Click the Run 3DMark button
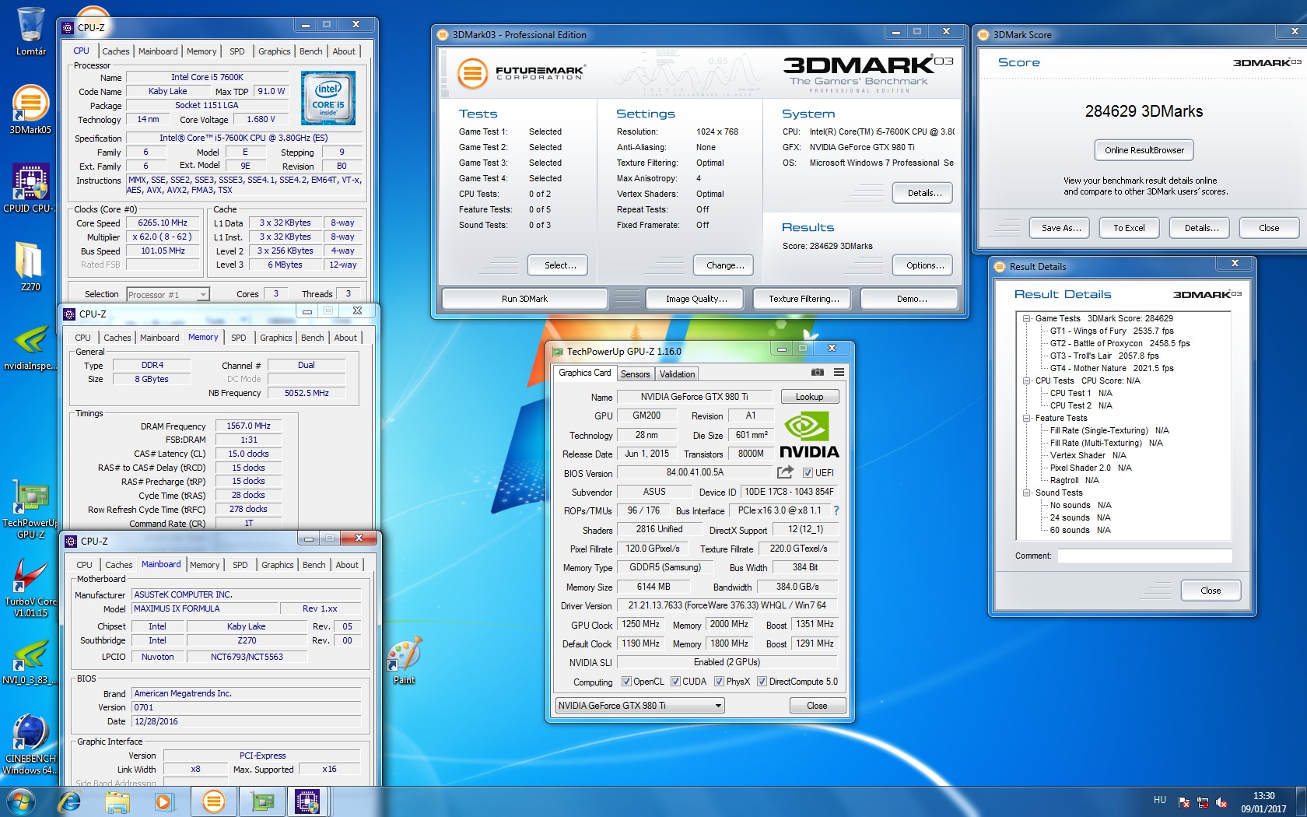The image size is (1307, 817). 524,299
